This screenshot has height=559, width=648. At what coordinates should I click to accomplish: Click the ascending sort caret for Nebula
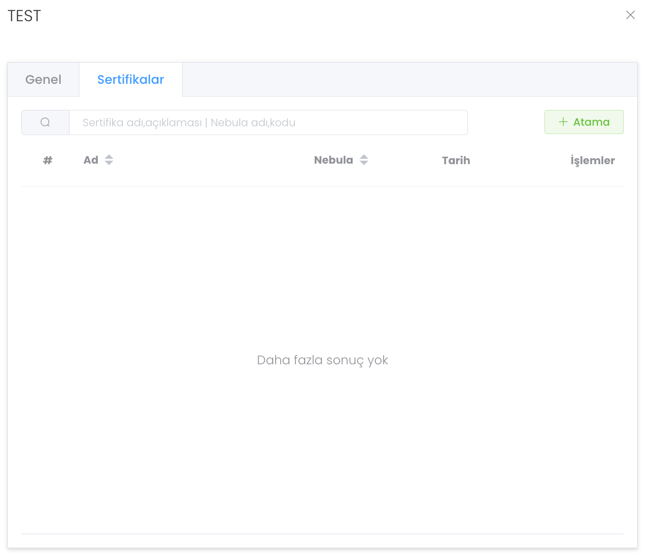(x=364, y=157)
